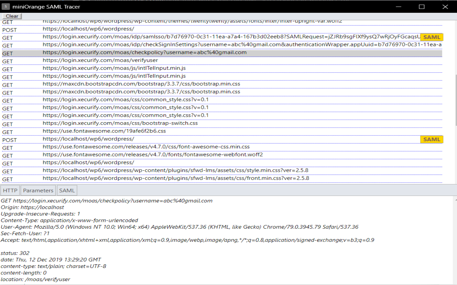Select the GET moas/verifyuser request
Viewport: 457px width, 285px height.
point(222,61)
